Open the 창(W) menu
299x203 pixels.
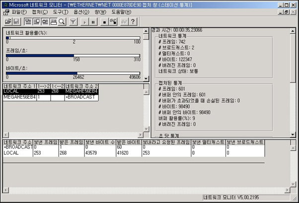tap(100, 12)
